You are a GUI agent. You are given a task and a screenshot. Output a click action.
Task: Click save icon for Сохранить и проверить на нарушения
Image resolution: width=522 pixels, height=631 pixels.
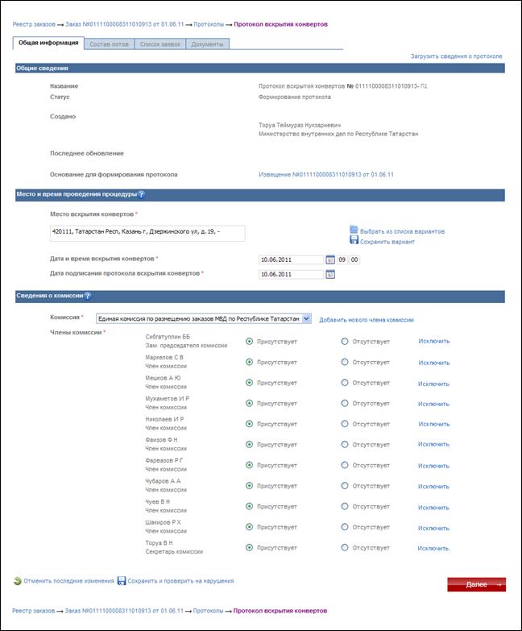point(122,581)
